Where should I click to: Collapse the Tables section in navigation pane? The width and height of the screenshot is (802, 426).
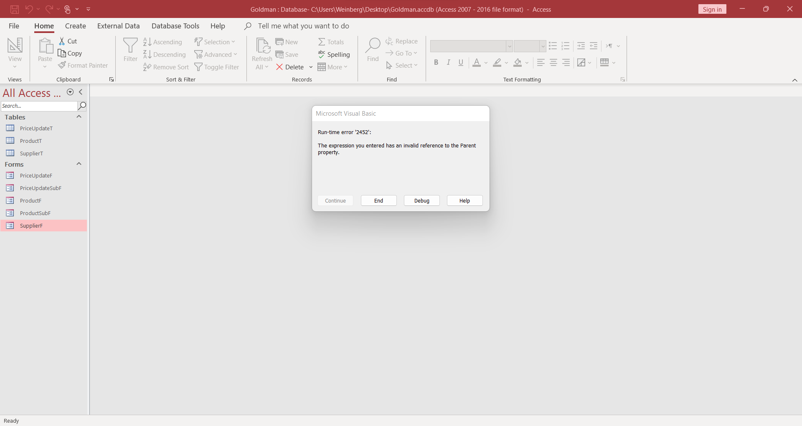79,117
